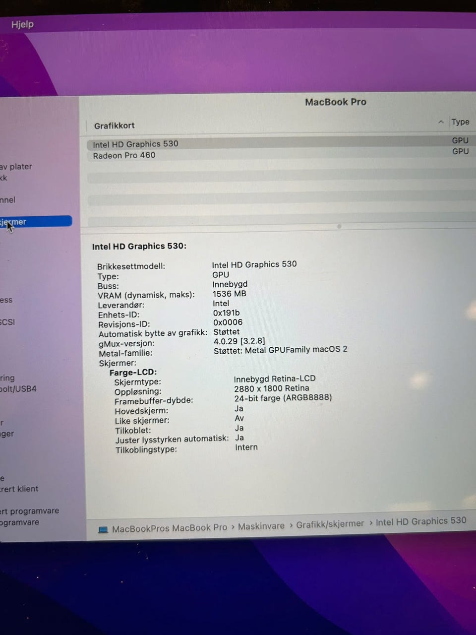Viewport: 476px width, 635px height.
Task: Open the sidebar item ending in 'av plater'
Action: 16,167
